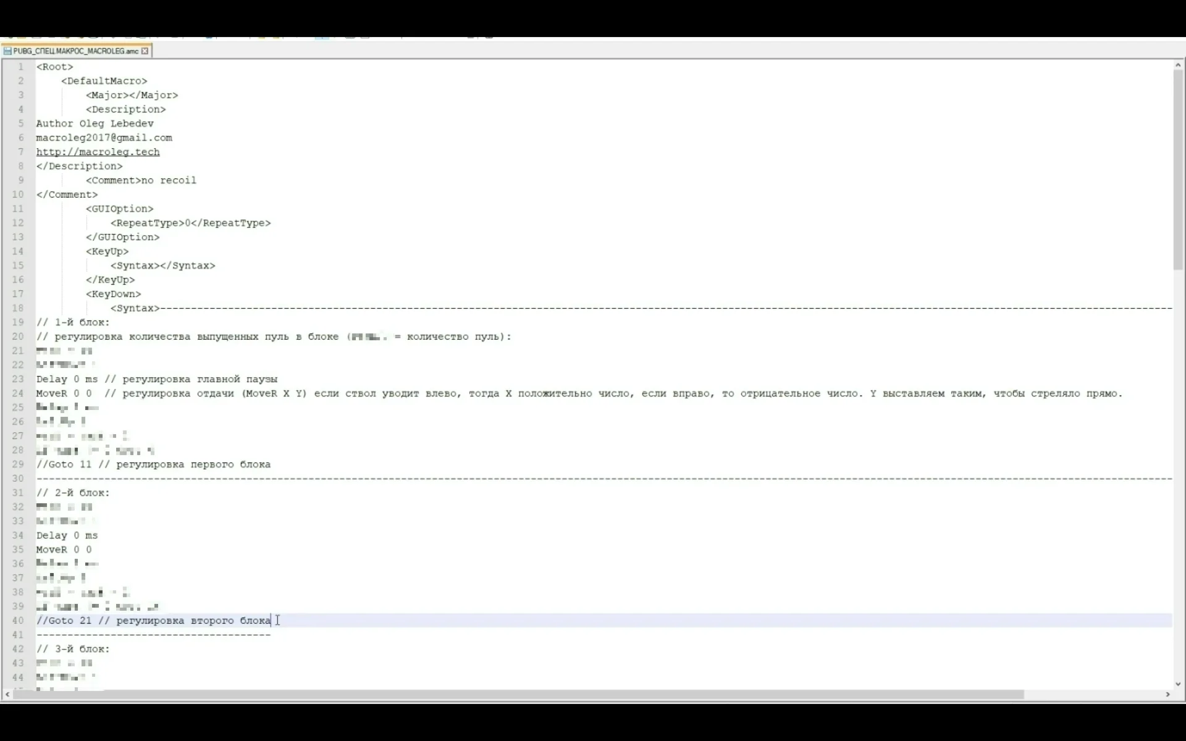Click the horizontal scrollbar right arrow

coord(1167,695)
